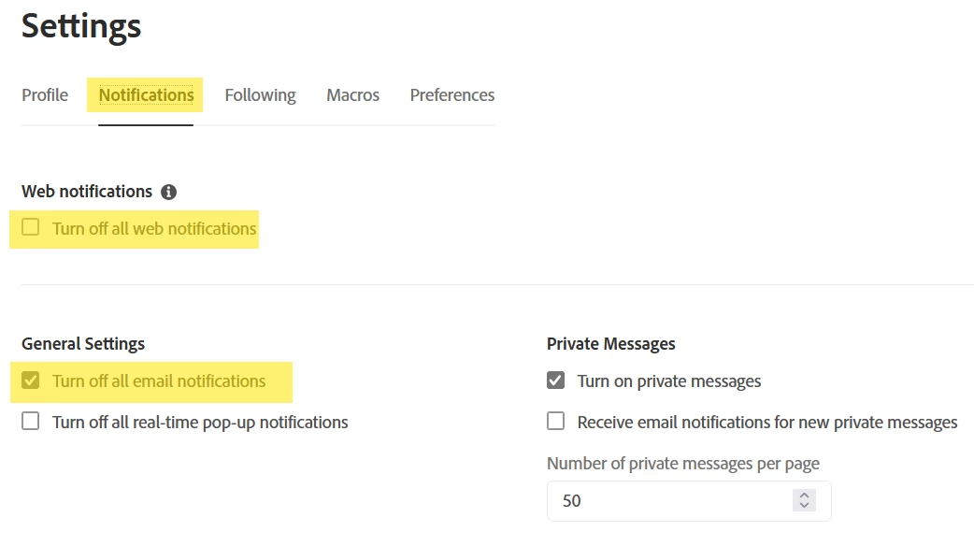Uncheck the turn on private messages checkbox
Screen dimensions: 974x546
pyautogui.click(x=556, y=381)
